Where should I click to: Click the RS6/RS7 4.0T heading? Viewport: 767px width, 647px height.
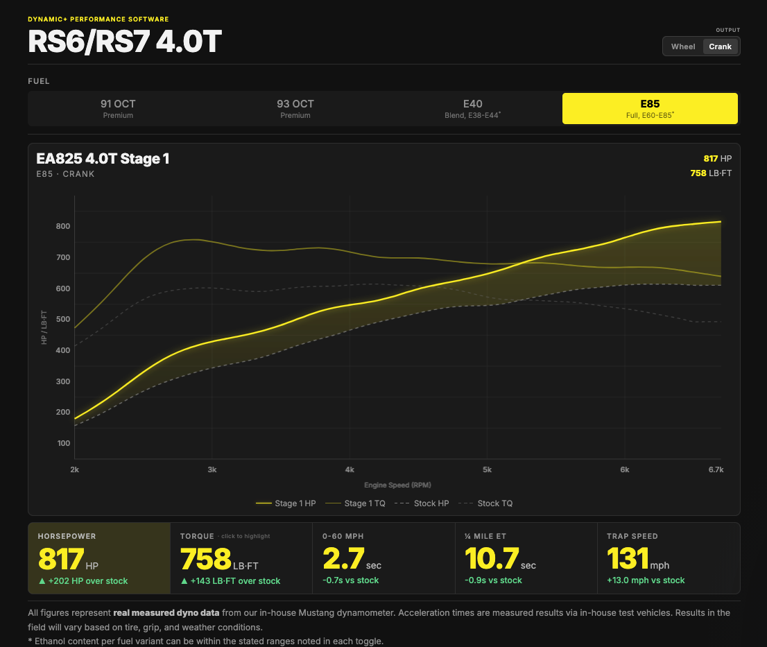(x=125, y=42)
